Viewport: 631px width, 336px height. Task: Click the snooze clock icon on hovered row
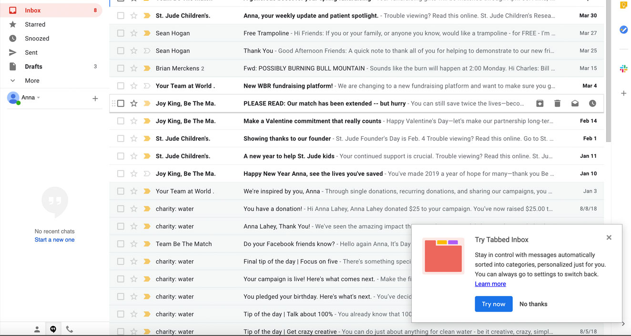592,103
